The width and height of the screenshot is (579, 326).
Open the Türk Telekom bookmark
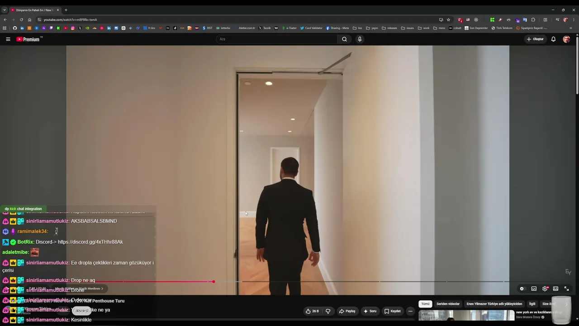pyautogui.click(x=502, y=28)
